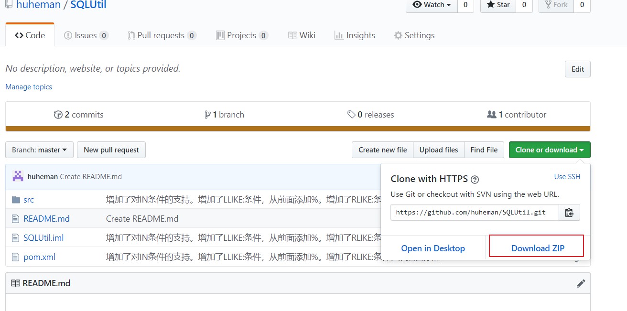Click the file icon next to SQLUtil.iml
Image resolution: width=627 pixels, height=311 pixels.
tap(16, 238)
